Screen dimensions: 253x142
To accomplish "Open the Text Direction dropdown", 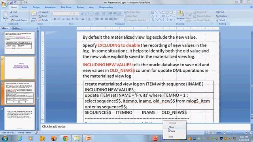I will click(x=133, y=12).
